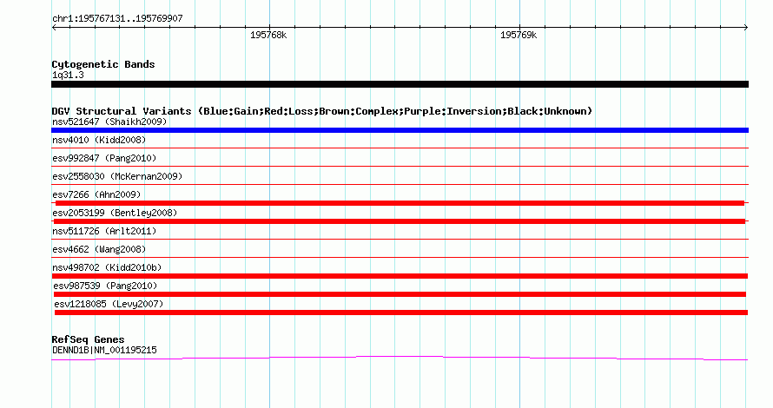Click the nsv4010 (Kidd2008) variant label
The width and height of the screenshot is (773, 408).
[x=99, y=140]
